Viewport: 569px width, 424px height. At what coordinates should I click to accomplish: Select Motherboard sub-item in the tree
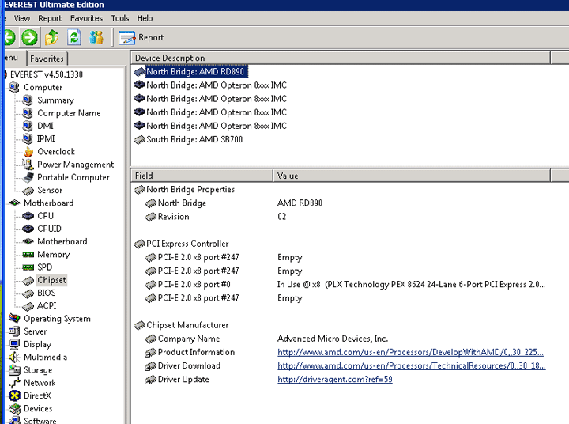tap(62, 241)
